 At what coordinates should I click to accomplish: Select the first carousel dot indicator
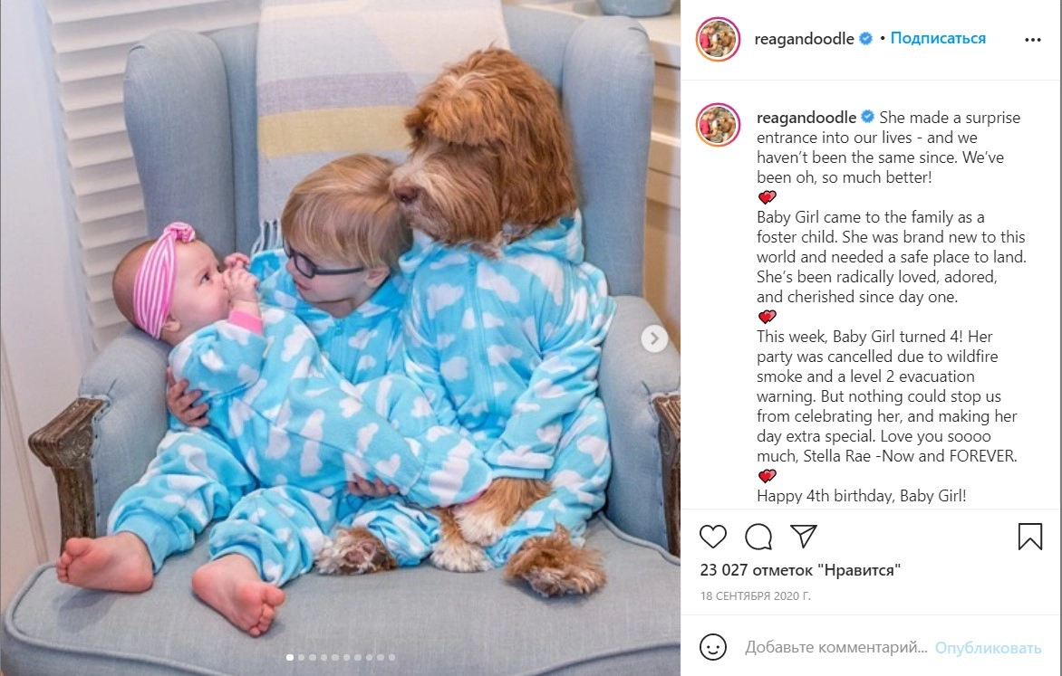pos(290,657)
